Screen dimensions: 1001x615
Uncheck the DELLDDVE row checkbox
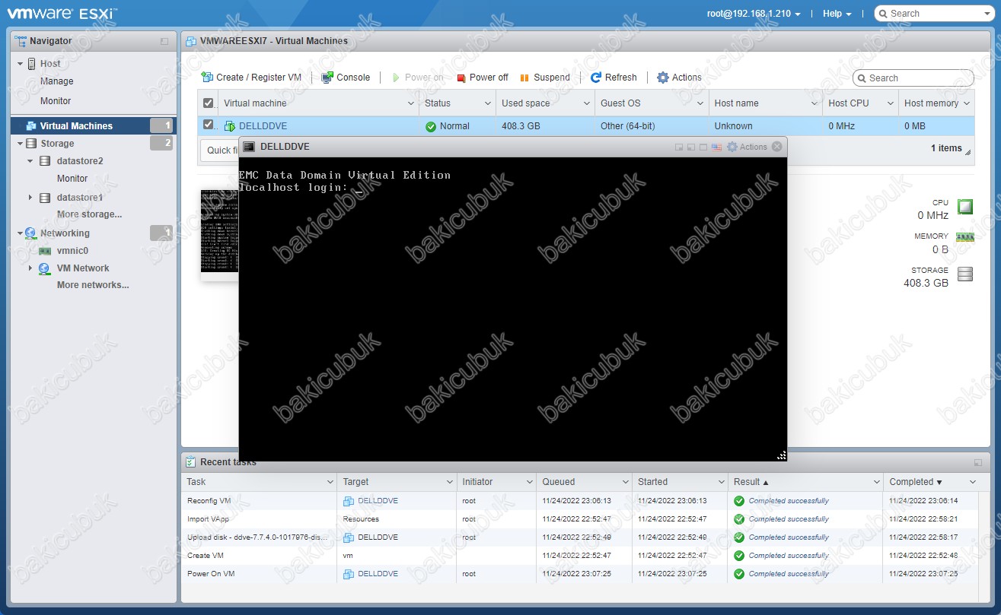tap(209, 125)
